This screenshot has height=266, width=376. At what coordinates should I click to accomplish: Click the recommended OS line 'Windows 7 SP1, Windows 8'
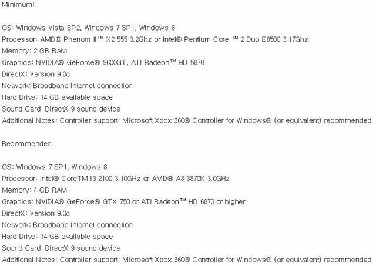pos(55,167)
